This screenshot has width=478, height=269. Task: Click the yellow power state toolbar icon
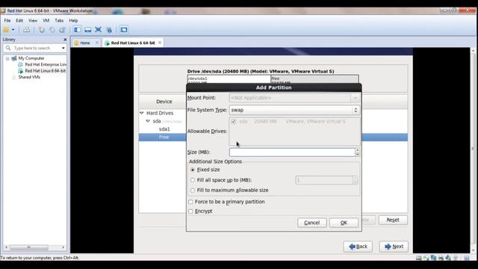pyautogui.click(x=6, y=30)
